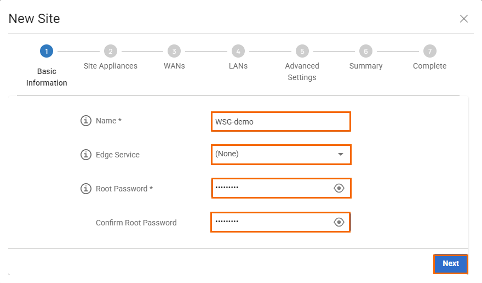Select step 7 Complete

[x=430, y=52]
